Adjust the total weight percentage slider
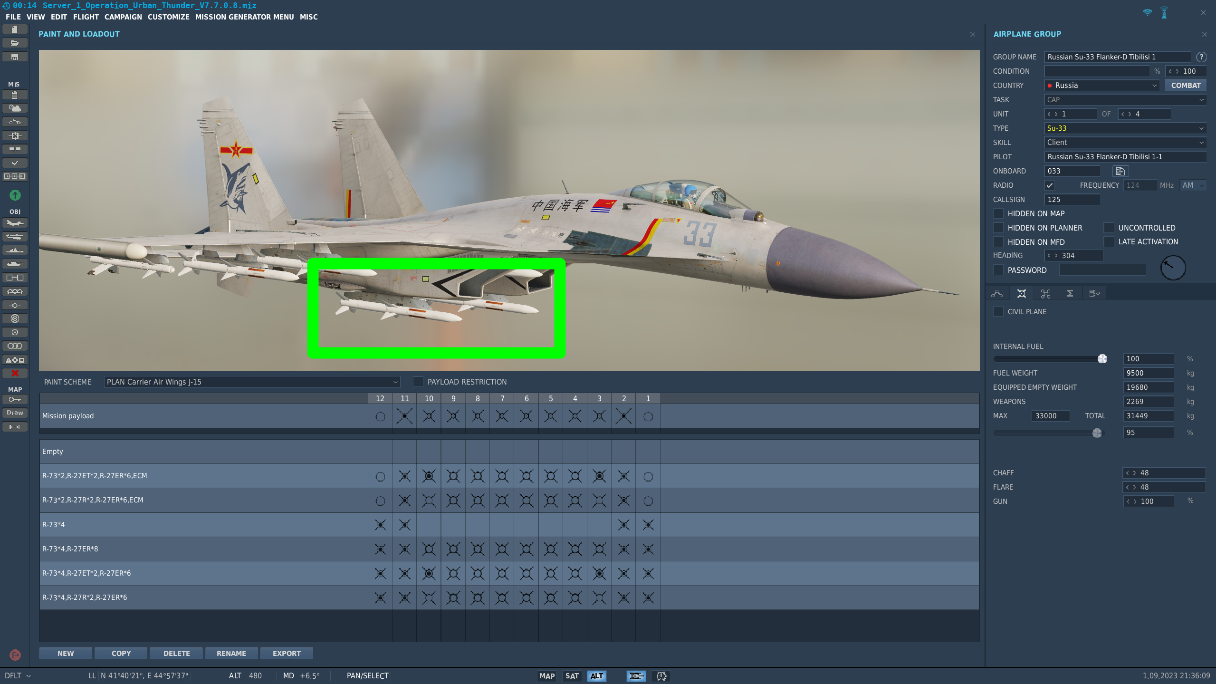Screen dimensions: 1216x684 point(1097,433)
